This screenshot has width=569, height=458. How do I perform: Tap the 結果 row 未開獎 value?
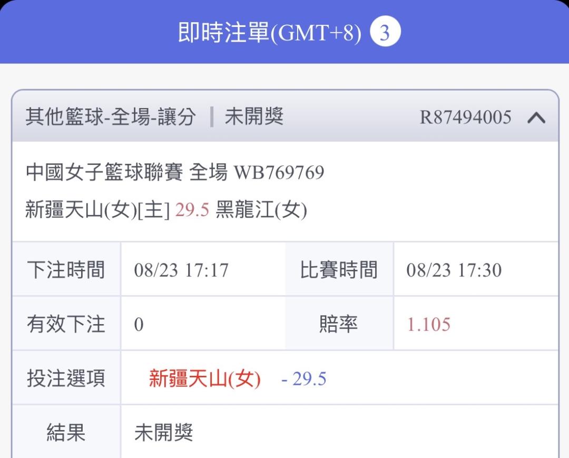click(x=164, y=433)
